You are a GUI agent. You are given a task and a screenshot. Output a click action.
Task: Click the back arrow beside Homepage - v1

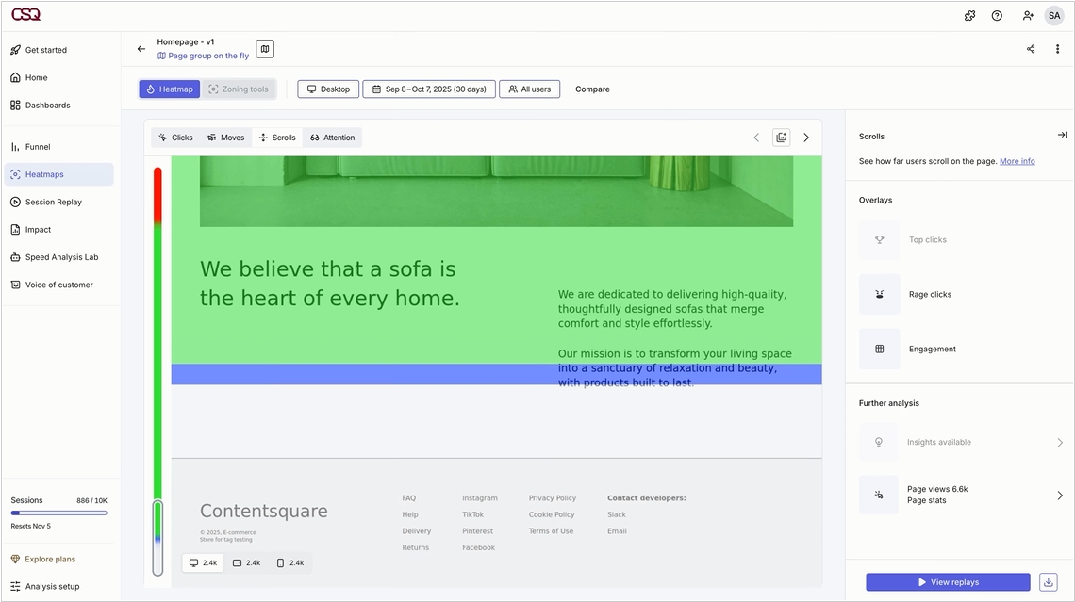click(141, 49)
